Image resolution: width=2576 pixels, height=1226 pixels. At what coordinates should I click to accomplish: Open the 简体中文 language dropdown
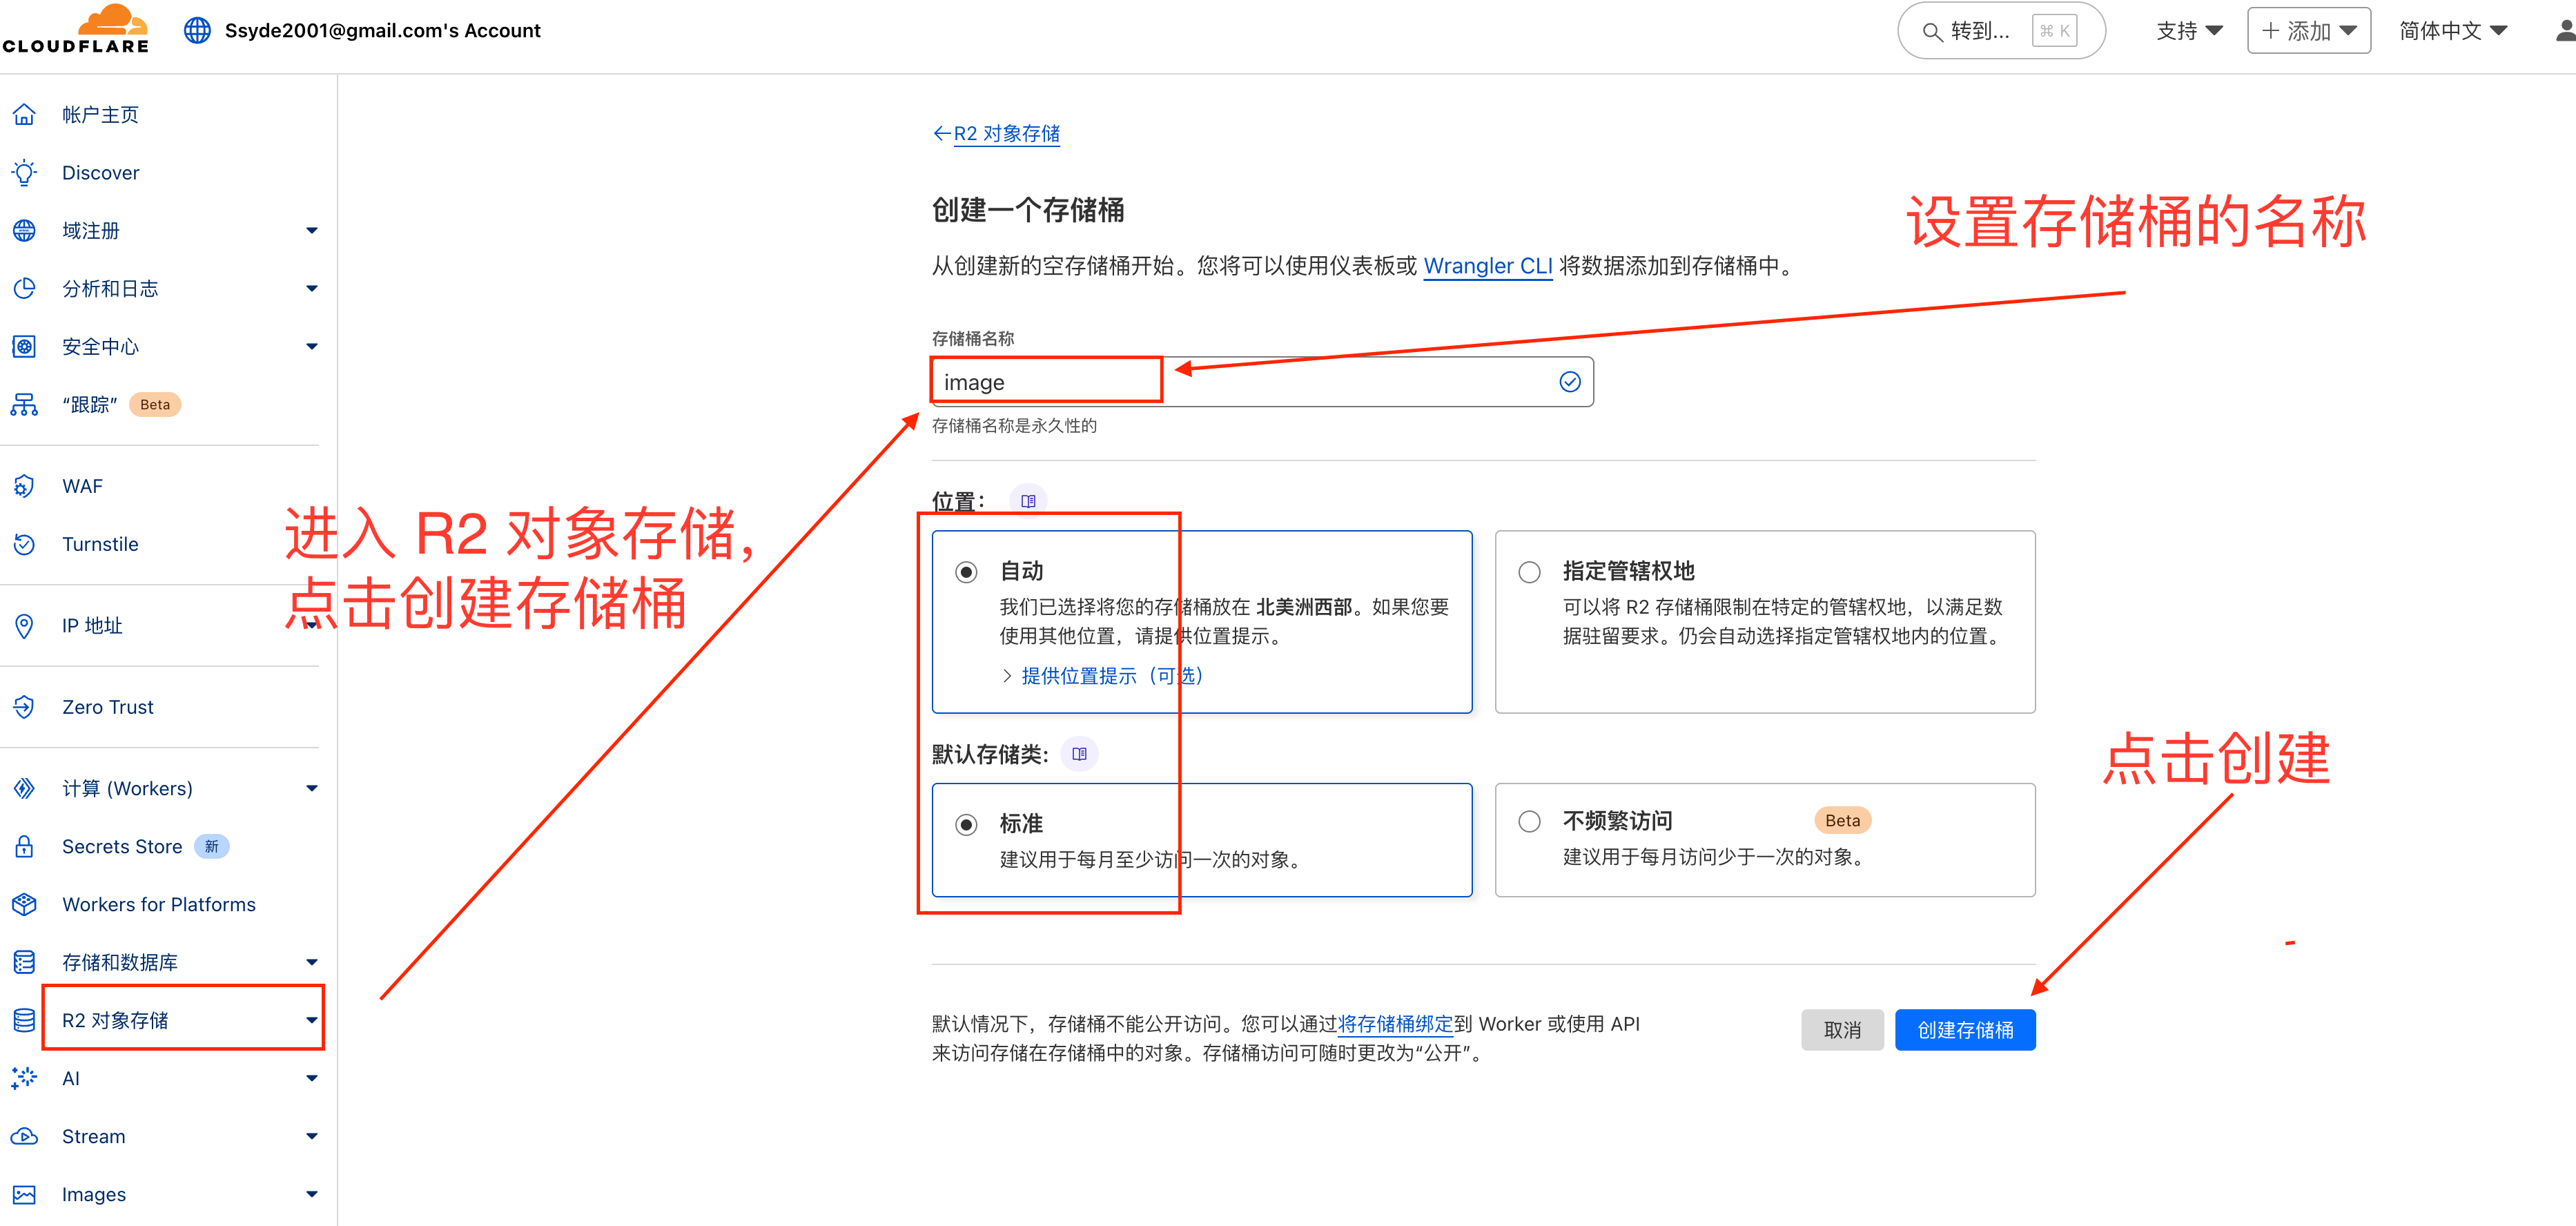point(2453,31)
